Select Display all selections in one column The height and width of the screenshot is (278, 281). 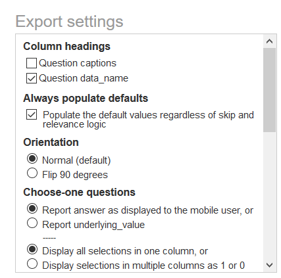pos(32,249)
